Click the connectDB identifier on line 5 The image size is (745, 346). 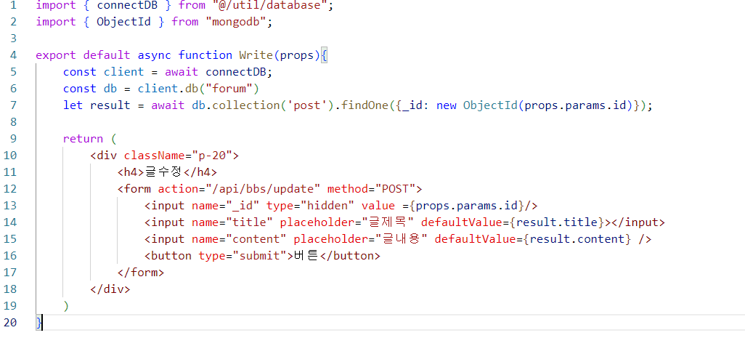[236, 72]
